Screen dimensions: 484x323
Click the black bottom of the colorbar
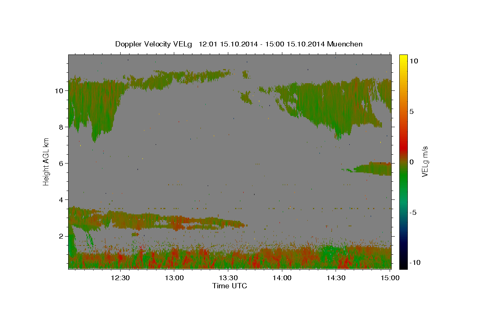click(403, 264)
